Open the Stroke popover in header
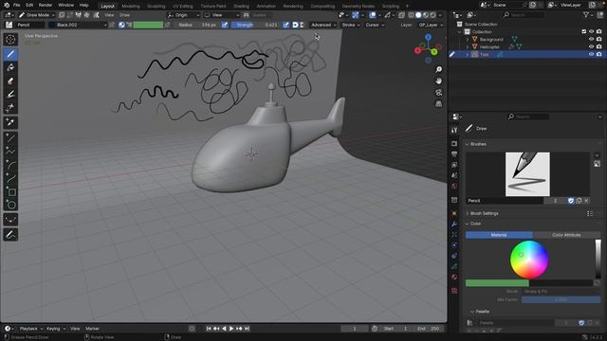607x341 pixels. click(351, 25)
